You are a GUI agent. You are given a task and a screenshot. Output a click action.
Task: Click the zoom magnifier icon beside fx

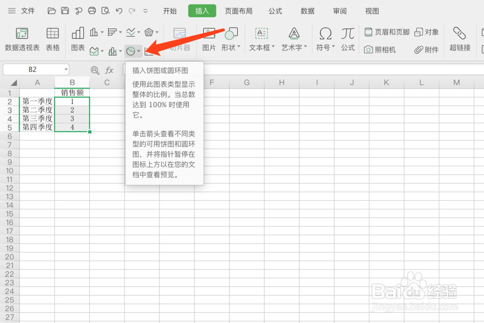pyautogui.click(x=95, y=70)
